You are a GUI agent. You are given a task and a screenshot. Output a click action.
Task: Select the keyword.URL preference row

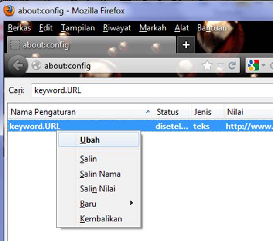point(140,126)
